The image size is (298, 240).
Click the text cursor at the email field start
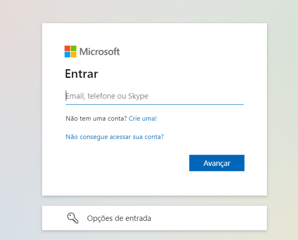pyautogui.click(x=66, y=96)
